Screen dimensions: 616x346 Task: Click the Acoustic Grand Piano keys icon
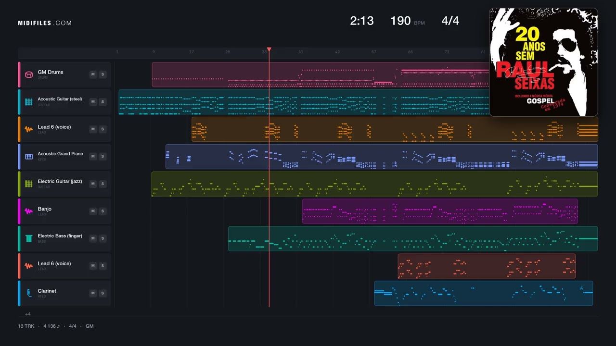pos(29,157)
